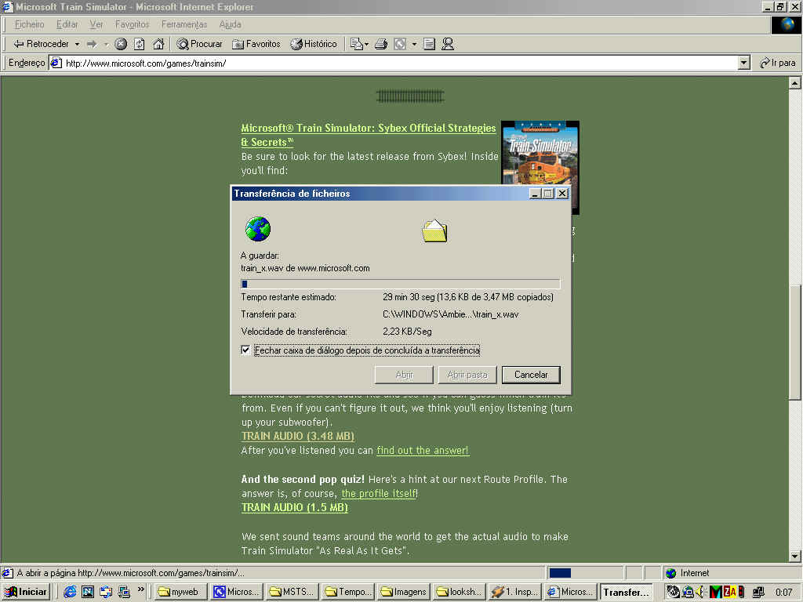Screen dimensions: 803x602
Task: Open the Favoritos pane from toolbar
Action: point(256,44)
